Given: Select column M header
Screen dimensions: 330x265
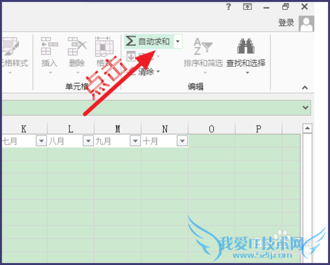Looking at the screenshot, I should pyautogui.click(x=117, y=129).
